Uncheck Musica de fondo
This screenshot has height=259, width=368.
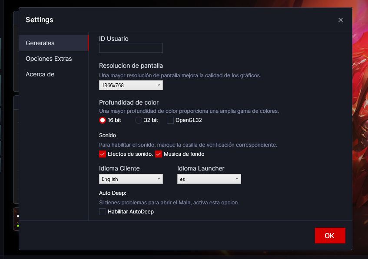(159, 154)
